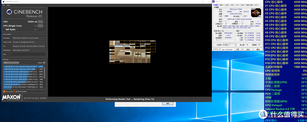
Task: Click the orange Your Score legend swatch
Action: click(4, 91)
